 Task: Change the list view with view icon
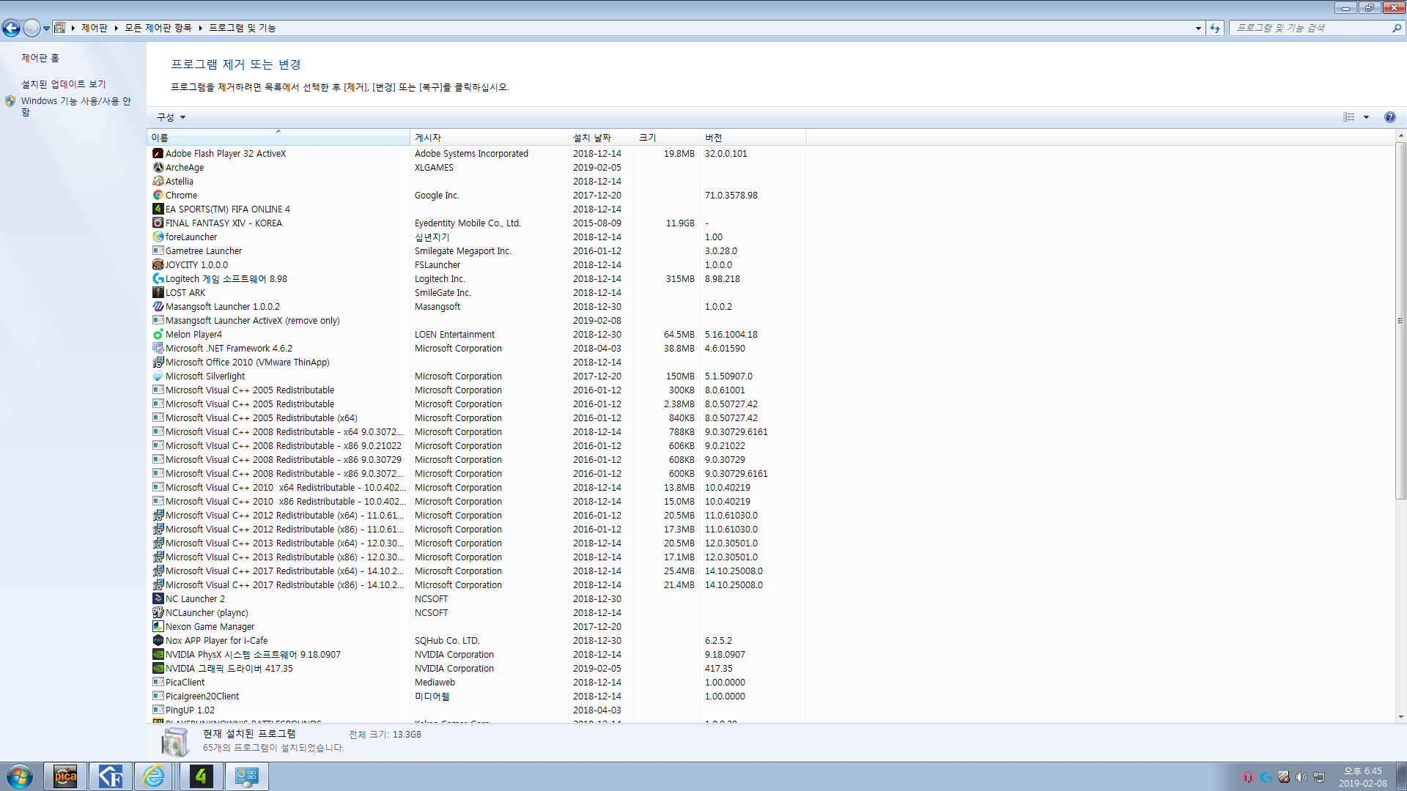click(x=1348, y=117)
